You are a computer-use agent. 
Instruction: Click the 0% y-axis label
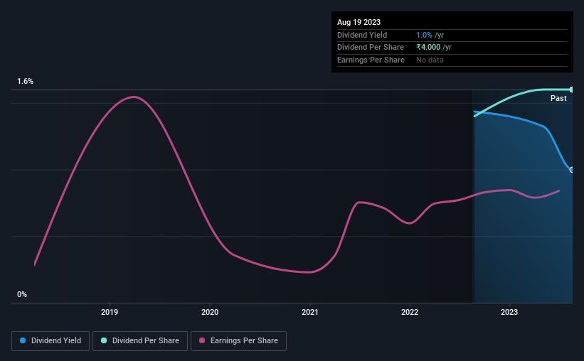(x=22, y=294)
